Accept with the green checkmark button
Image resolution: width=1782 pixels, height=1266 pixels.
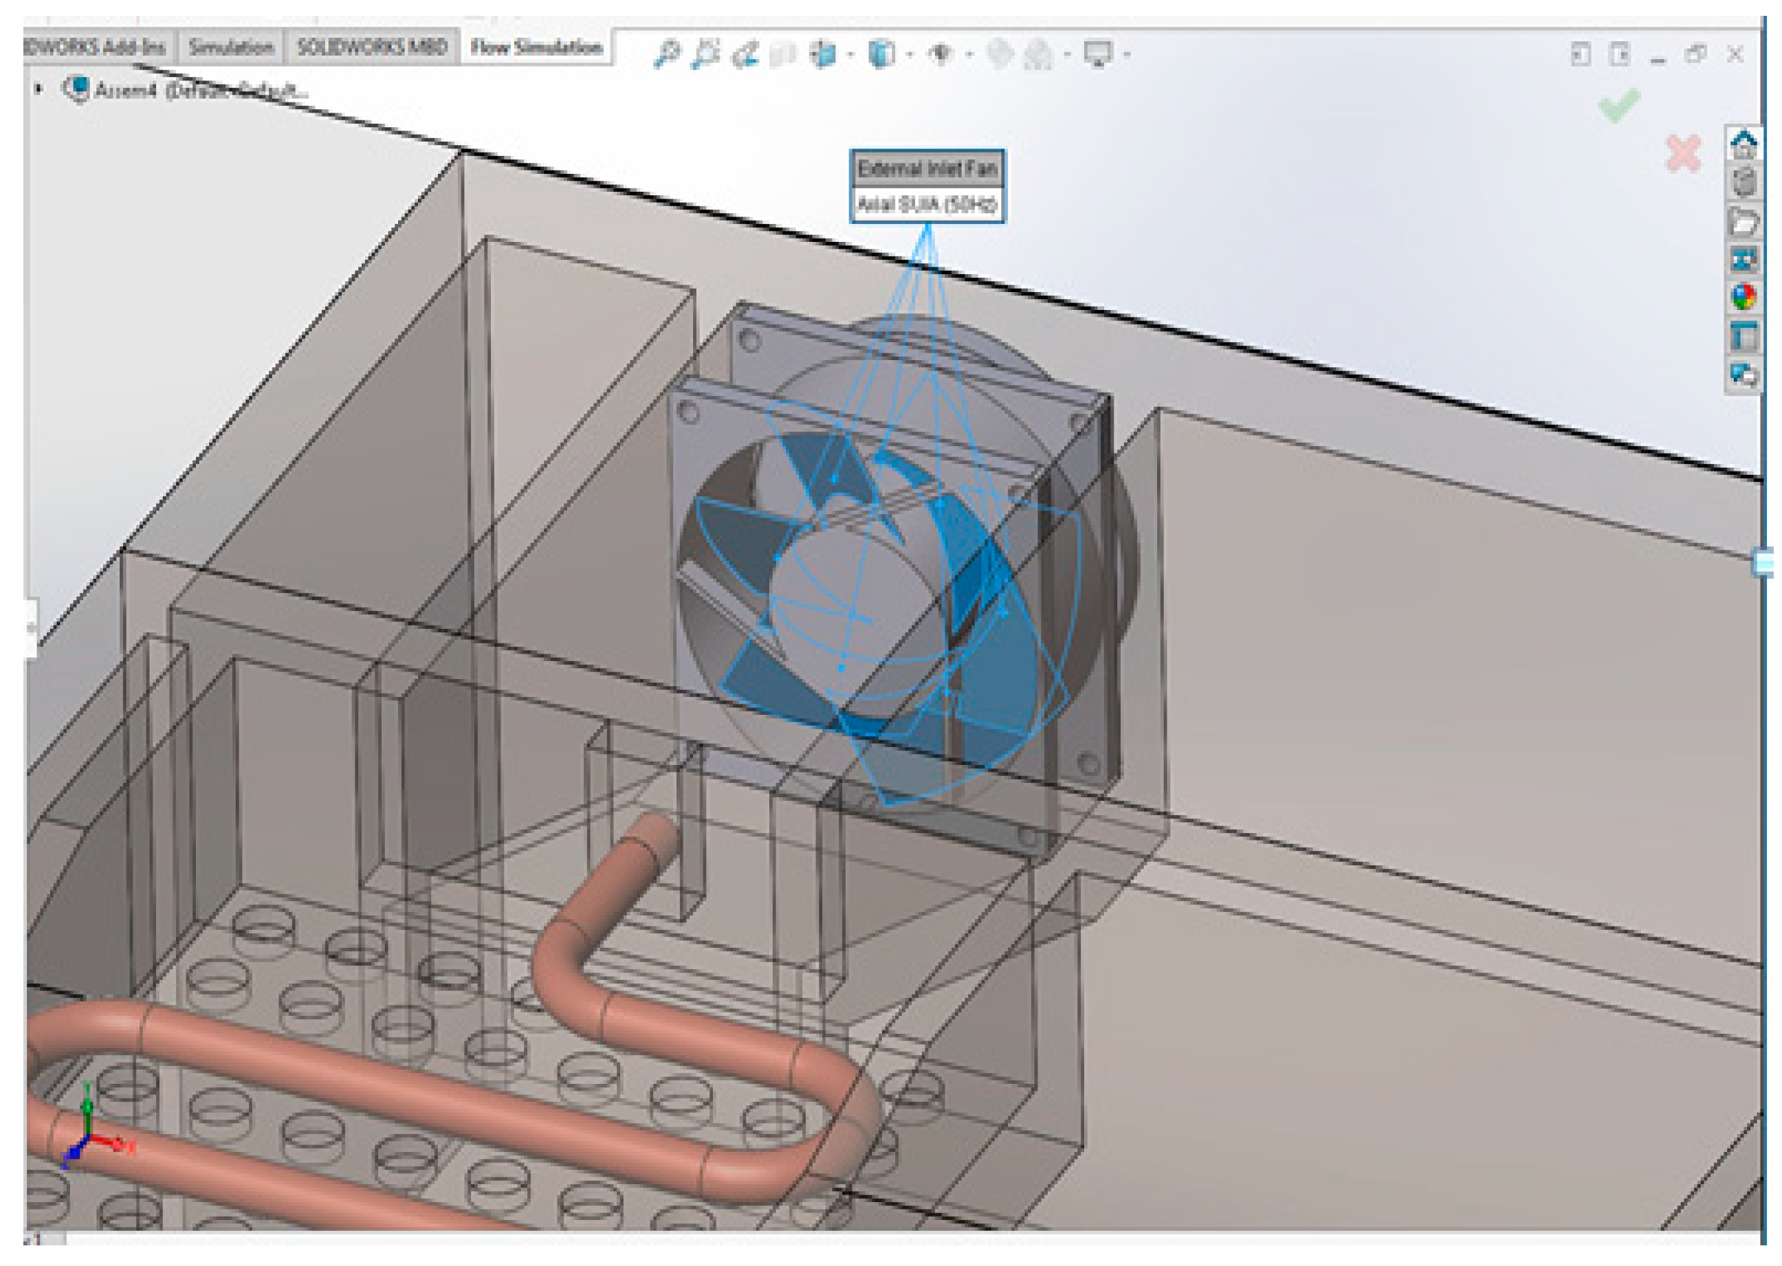1618,105
